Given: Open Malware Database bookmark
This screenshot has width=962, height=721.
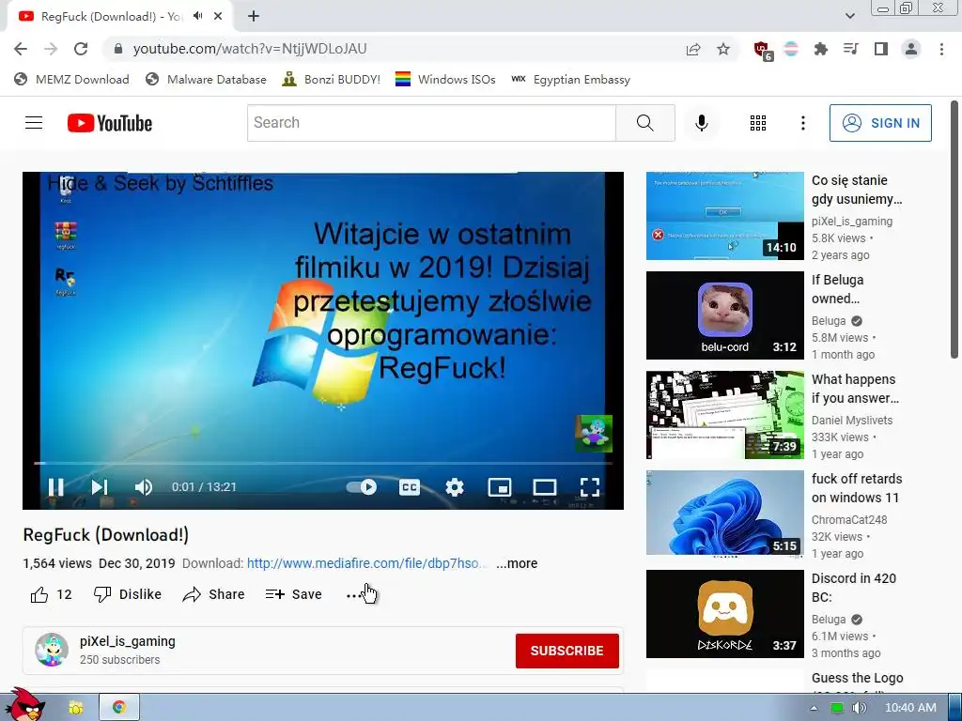Looking at the screenshot, I should tap(206, 79).
